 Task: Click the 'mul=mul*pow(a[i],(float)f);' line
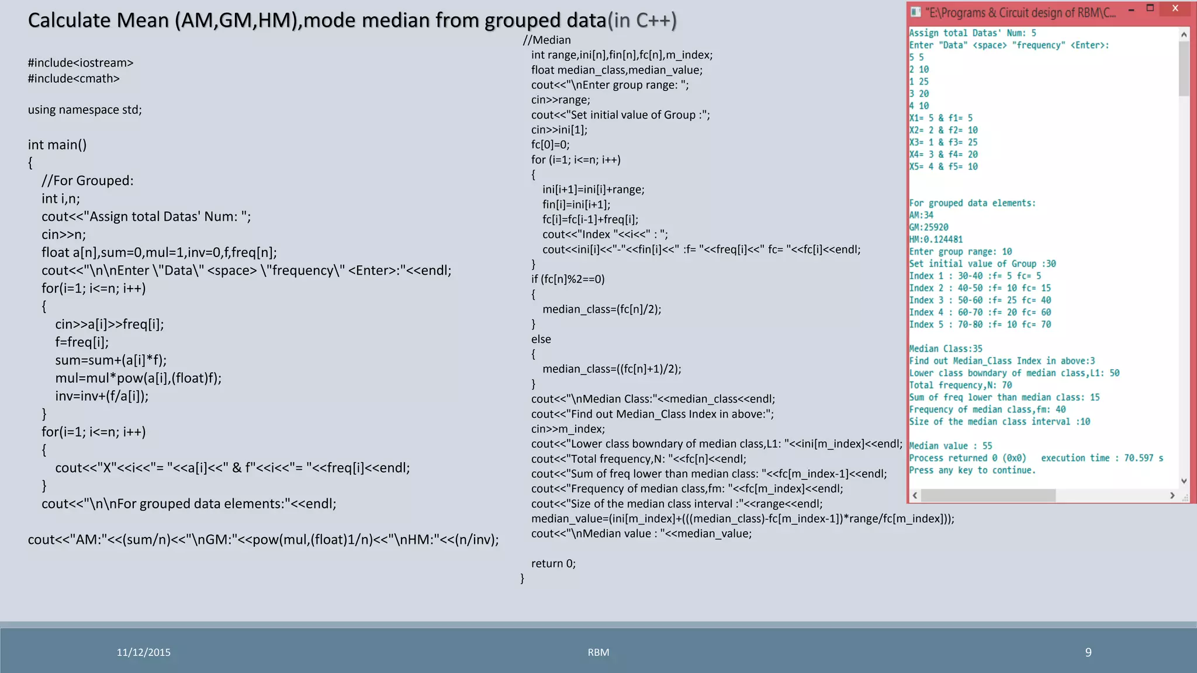[x=139, y=378]
